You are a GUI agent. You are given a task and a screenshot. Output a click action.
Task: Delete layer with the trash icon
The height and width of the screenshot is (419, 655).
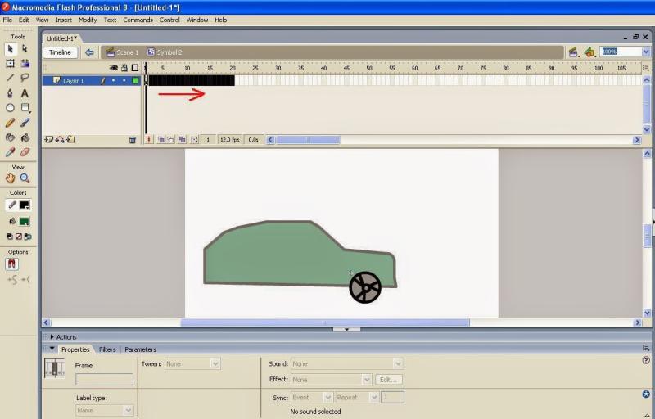point(133,140)
